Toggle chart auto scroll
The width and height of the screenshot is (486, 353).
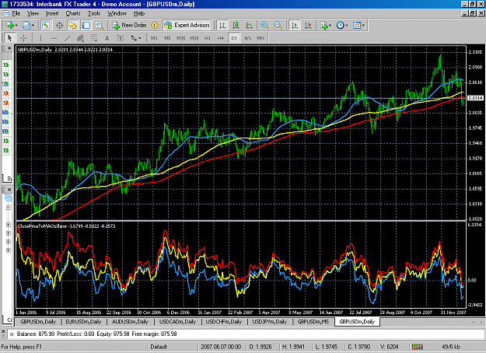295,26
